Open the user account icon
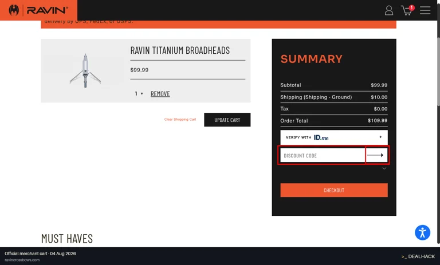 [x=388, y=10]
